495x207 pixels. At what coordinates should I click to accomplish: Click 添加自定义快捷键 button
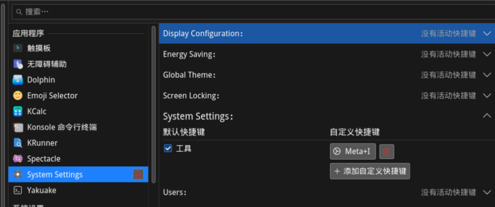click(x=370, y=171)
